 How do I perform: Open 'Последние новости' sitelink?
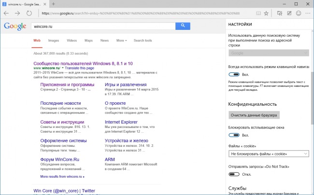click(x=61, y=103)
